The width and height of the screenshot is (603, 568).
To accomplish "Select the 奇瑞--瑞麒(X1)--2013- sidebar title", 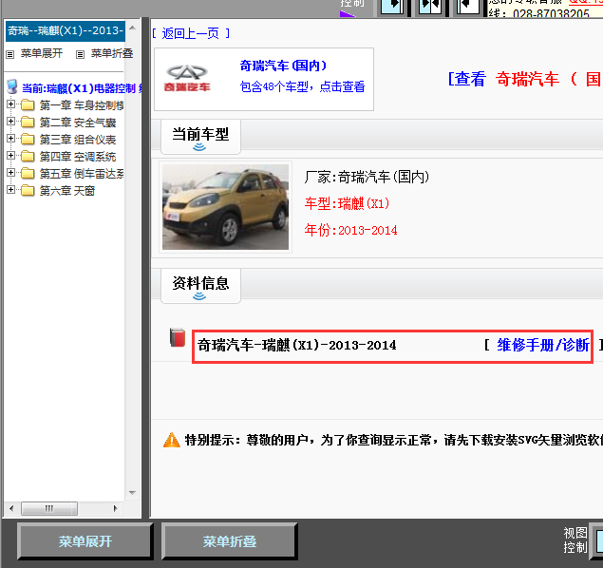I will pyautogui.click(x=66, y=30).
